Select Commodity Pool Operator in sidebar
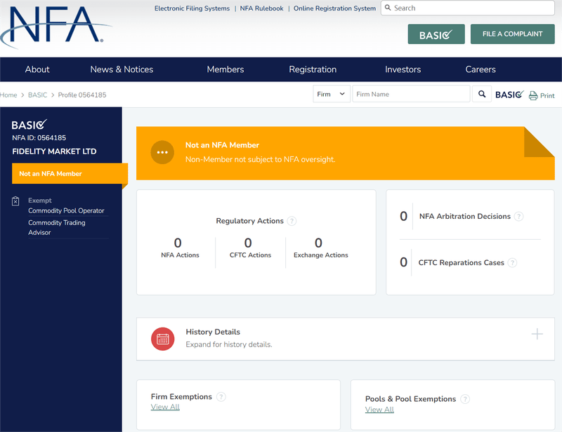This screenshot has width=562, height=432. click(x=66, y=211)
